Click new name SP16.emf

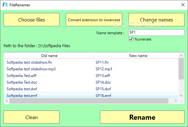coord(103,96)
